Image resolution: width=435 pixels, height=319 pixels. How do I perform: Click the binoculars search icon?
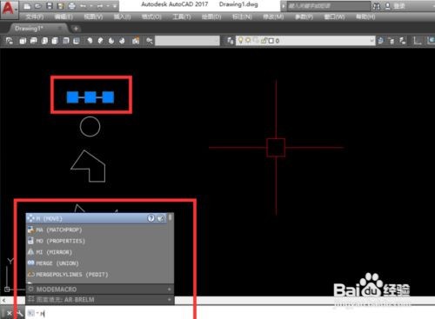(377, 6)
